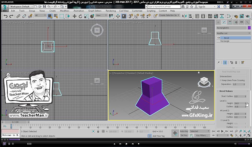This screenshot has height=147, width=252.
Task: Open the Modifier List dropdown
Action: tap(233, 33)
